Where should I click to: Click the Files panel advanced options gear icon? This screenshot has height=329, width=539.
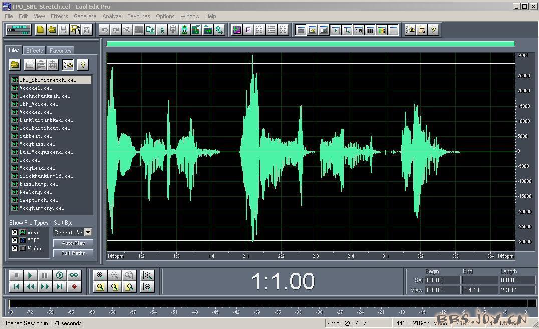[x=68, y=65]
